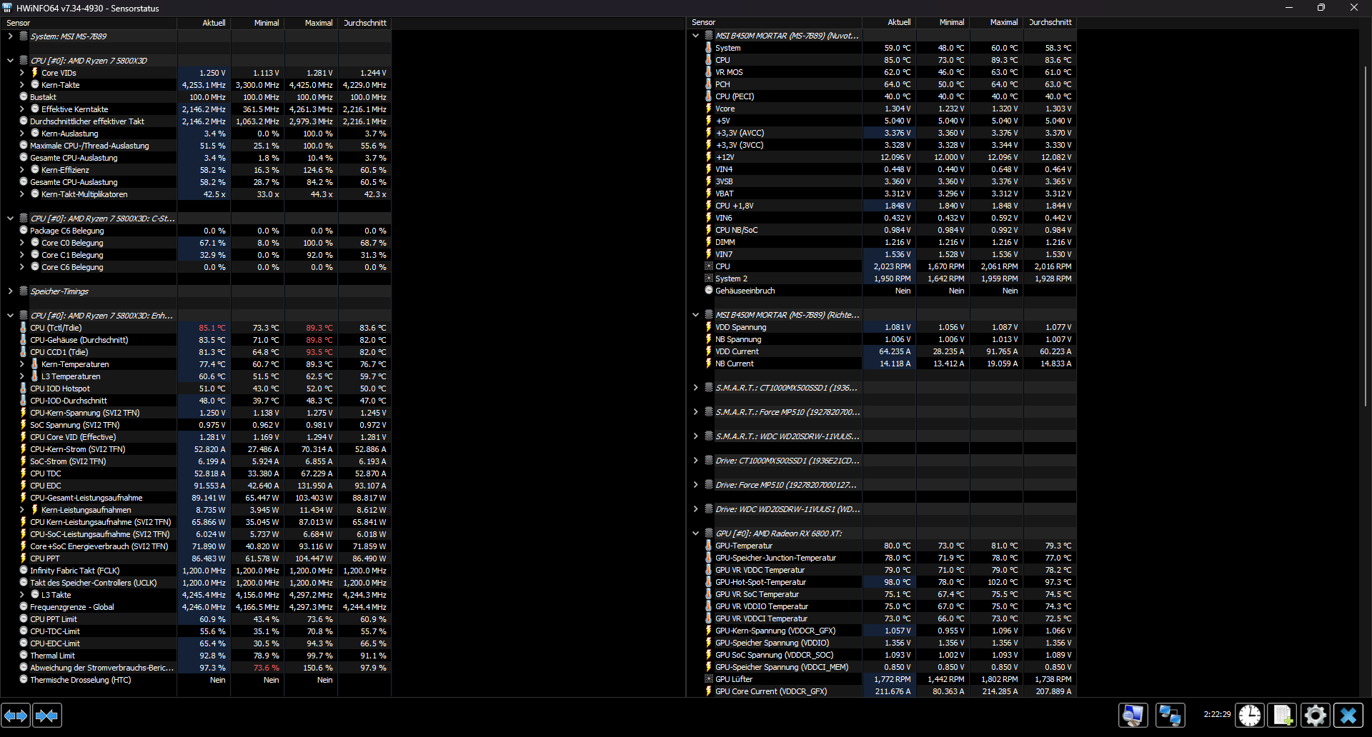Image resolution: width=1372 pixels, height=737 pixels.
Task: Expand Drive: Force MP510 group
Action: pyautogui.click(x=695, y=485)
